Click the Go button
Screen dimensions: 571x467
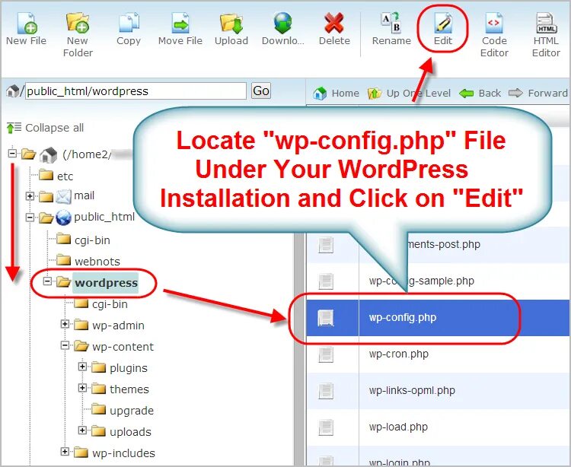(261, 91)
